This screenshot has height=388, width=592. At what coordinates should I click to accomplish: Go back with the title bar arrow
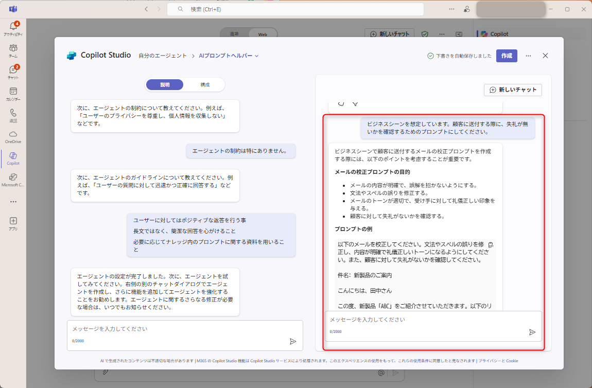point(147,9)
